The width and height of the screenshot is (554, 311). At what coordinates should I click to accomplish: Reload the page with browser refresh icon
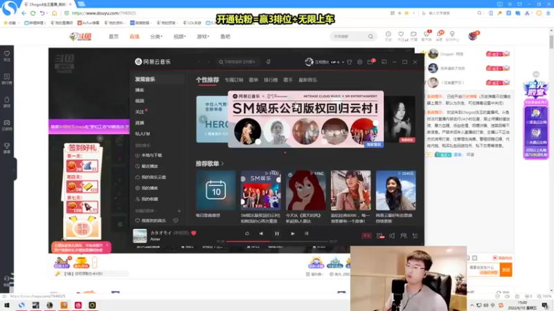point(33,13)
